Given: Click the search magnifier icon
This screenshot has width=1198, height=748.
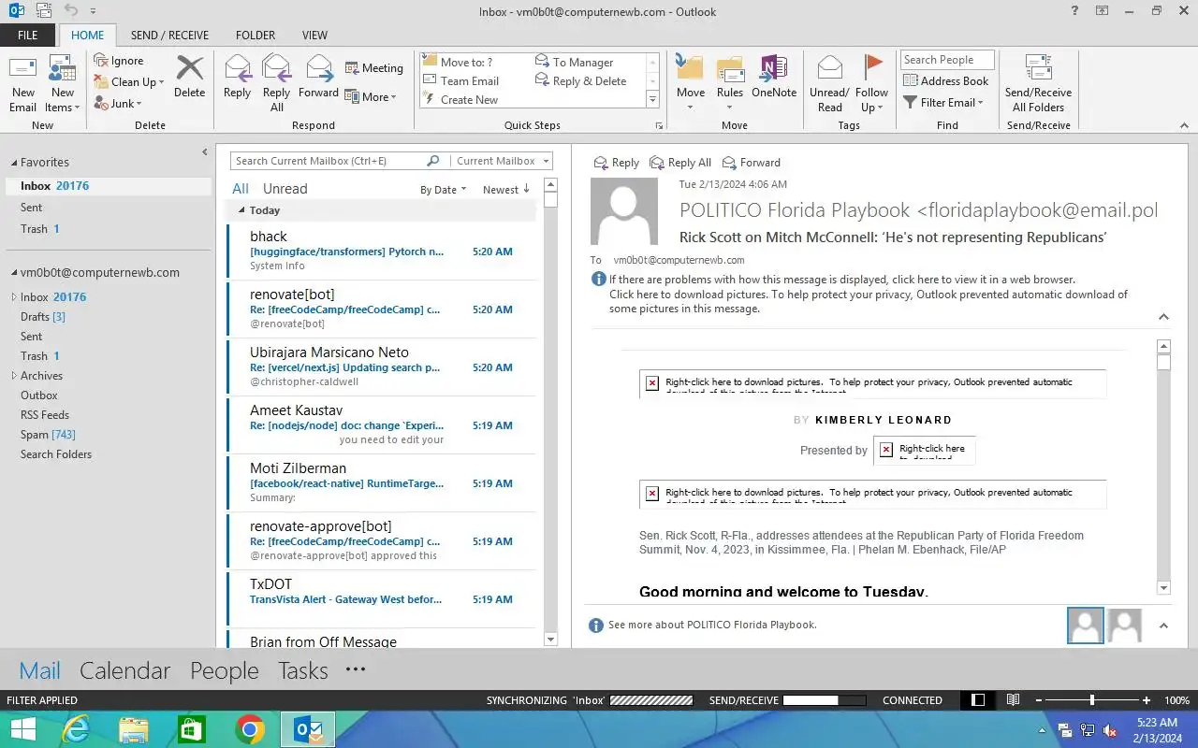Looking at the screenshot, I should coord(432,161).
